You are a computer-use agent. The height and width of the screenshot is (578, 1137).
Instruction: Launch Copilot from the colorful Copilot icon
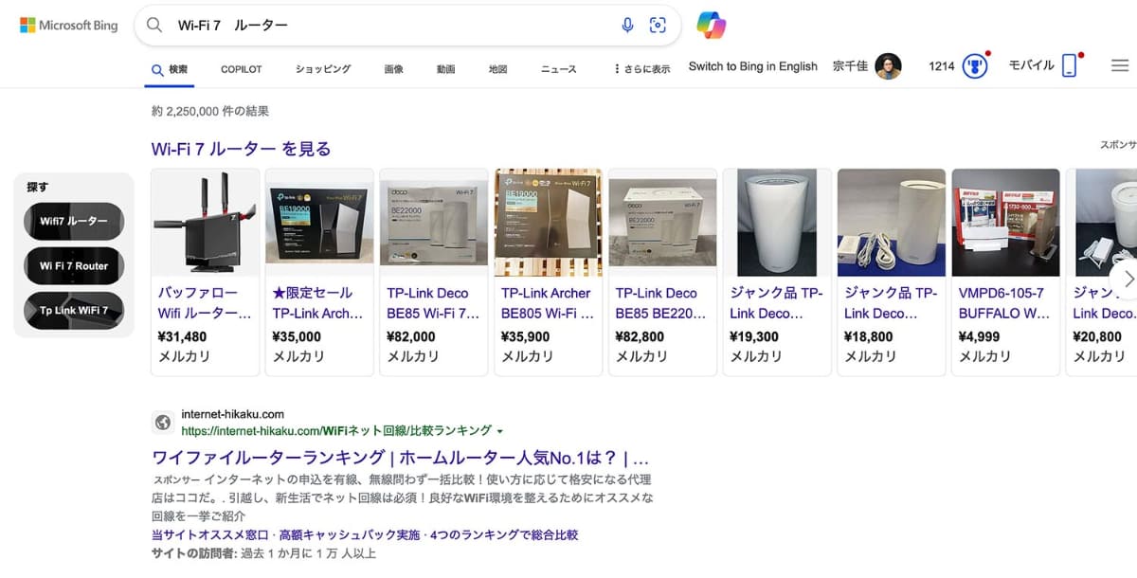coord(712,26)
